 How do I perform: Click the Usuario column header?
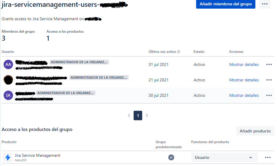[x=8, y=52]
